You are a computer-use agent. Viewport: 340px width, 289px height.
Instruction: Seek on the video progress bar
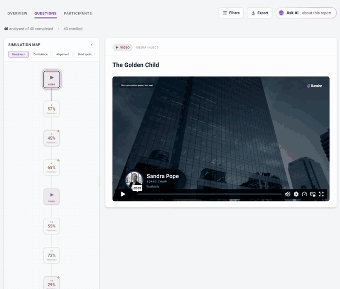209,194
